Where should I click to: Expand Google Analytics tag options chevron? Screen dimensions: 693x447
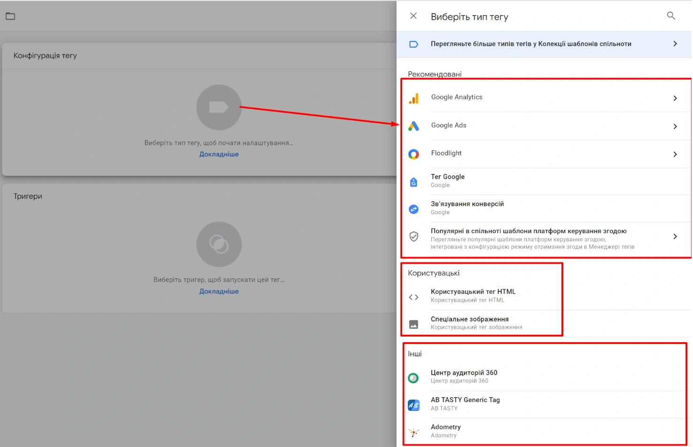(x=675, y=98)
